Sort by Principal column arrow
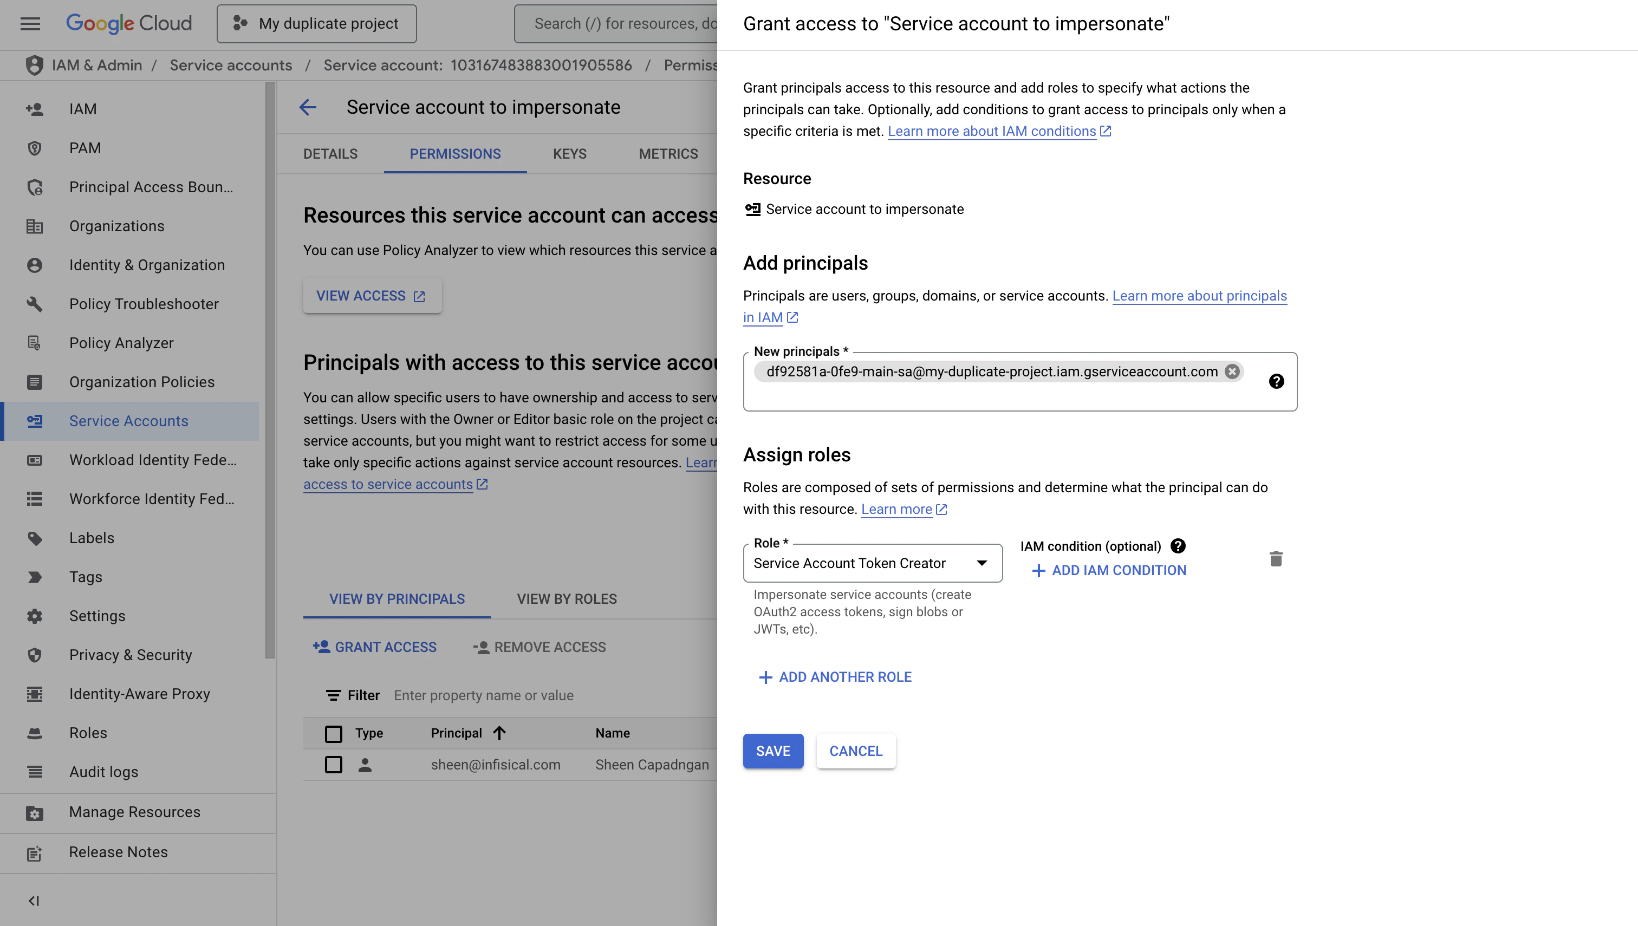 [x=499, y=733]
